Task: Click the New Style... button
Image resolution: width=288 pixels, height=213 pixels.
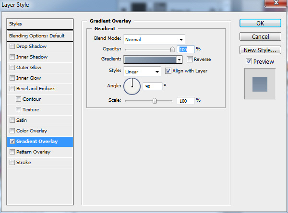Action: point(260,50)
